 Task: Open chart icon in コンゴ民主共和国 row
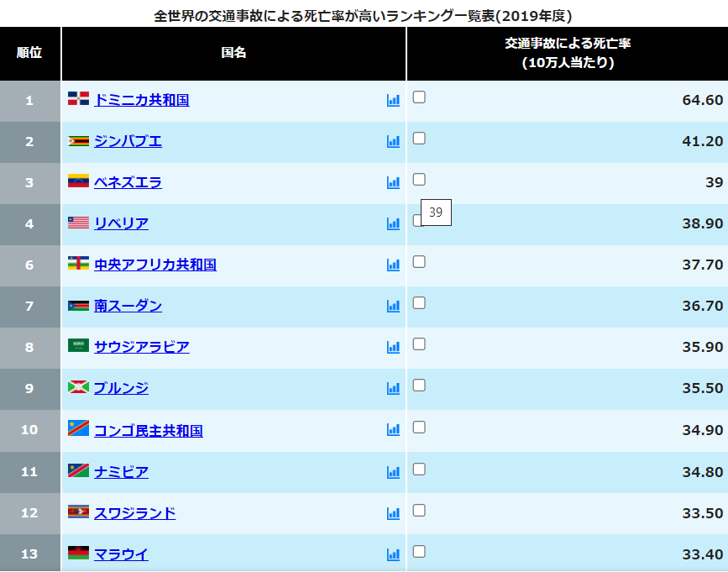click(393, 430)
